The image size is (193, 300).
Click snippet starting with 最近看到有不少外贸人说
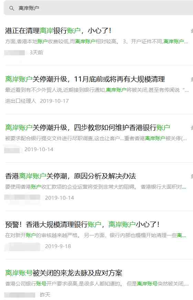[97, 90]
